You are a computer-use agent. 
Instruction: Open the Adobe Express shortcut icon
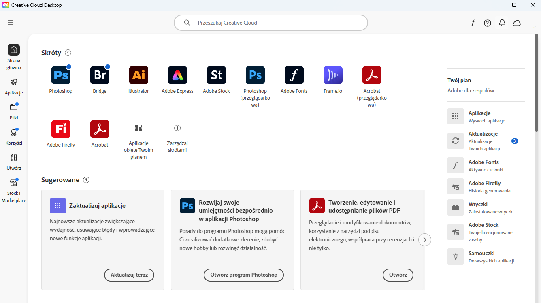point(177,75)
